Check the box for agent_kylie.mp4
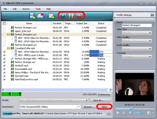The image size is (157, 119). 4,31
